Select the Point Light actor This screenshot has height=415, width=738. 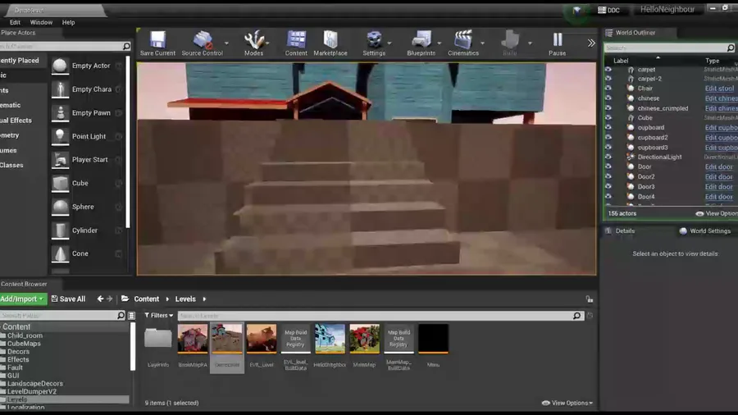pos(87,136)
